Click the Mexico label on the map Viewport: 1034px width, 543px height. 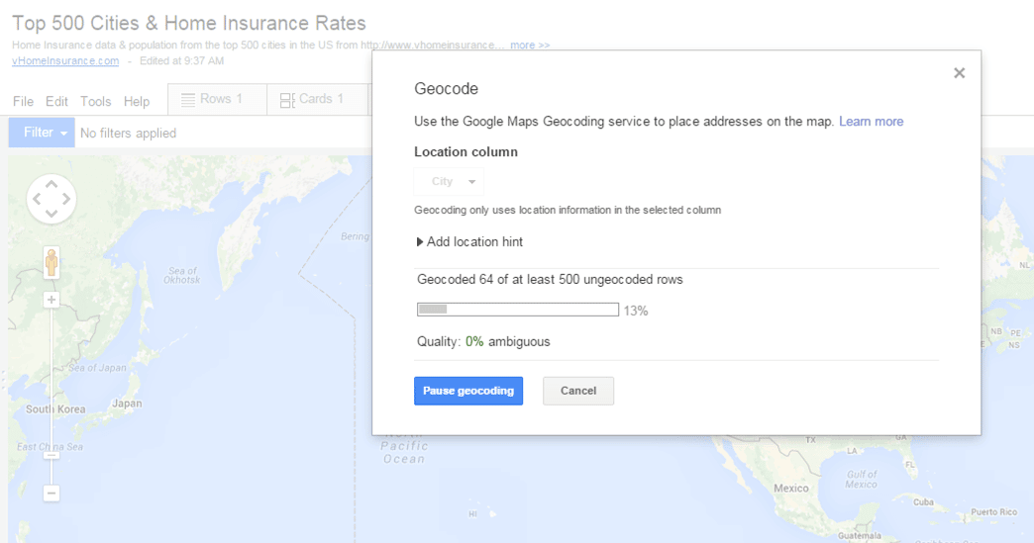point(791,489)
